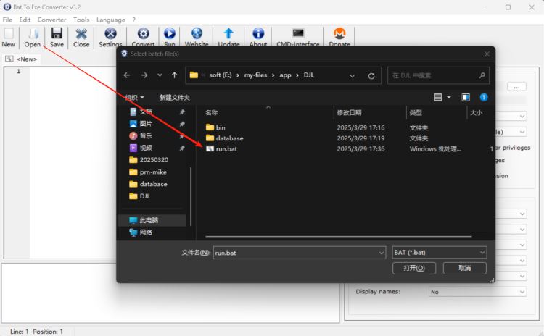This screenshot has width=544, height=336.
Task: Click the sidebar vertical scrollbar
Action: click(191, 196)
